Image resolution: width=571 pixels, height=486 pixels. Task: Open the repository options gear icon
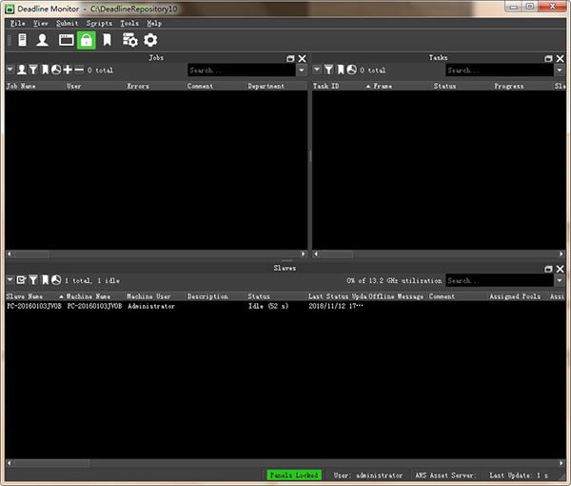[x=149, y=40]
